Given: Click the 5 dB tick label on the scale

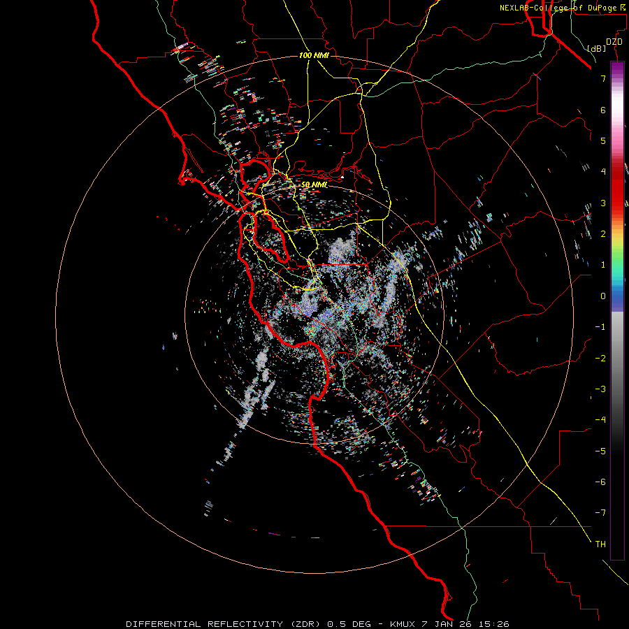Looking at the screenshot, I should tap(603, 140).
